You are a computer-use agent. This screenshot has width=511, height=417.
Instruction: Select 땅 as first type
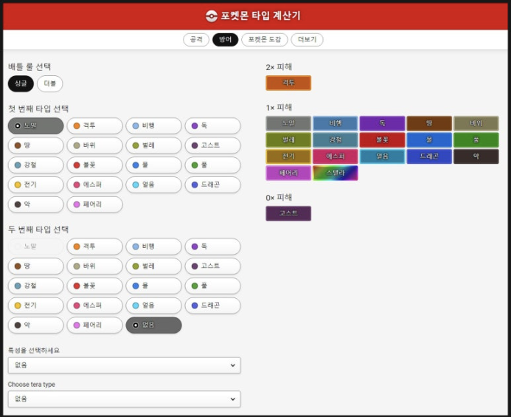(x=36, y=145)
